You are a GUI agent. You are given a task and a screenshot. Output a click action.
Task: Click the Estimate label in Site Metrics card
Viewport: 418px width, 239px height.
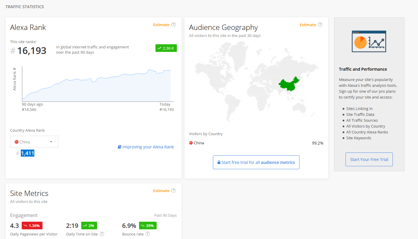click(161, 191)
